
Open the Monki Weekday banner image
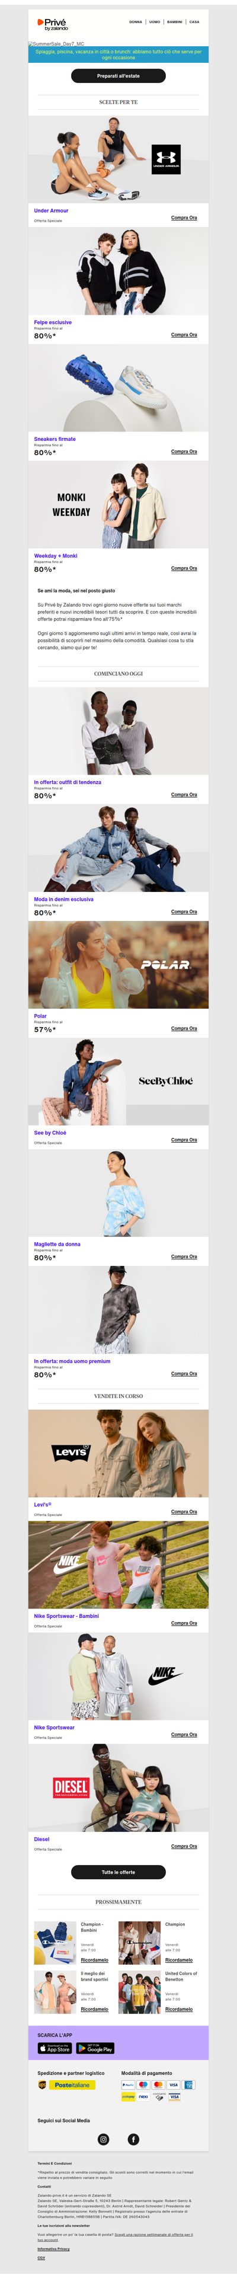point(118,505)
